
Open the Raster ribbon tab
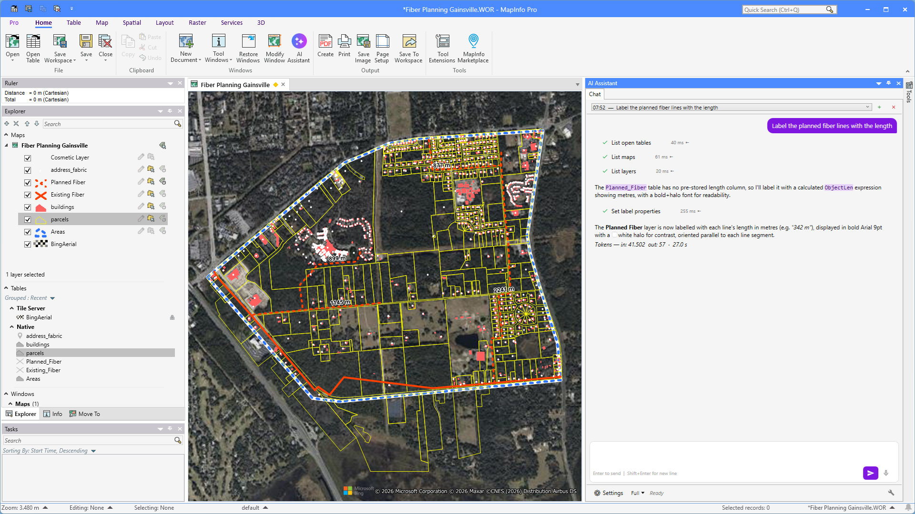(x=197, y=22)
